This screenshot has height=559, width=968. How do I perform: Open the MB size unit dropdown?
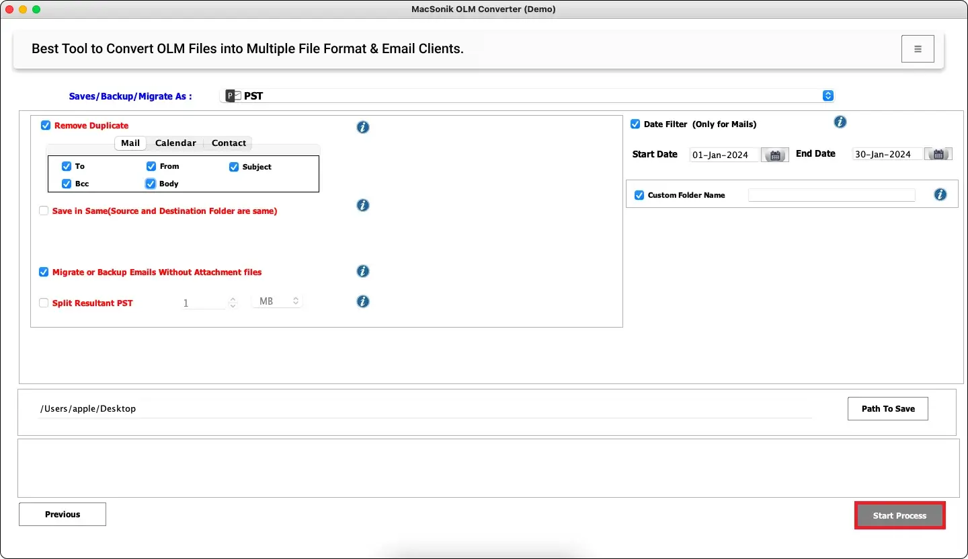[x=277, y=301]
